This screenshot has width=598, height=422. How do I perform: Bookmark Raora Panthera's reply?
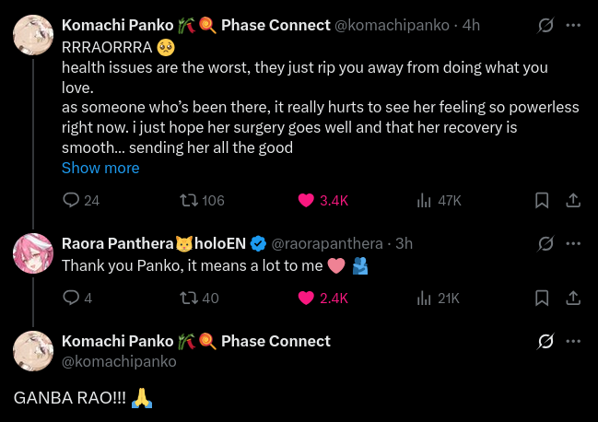543,298
